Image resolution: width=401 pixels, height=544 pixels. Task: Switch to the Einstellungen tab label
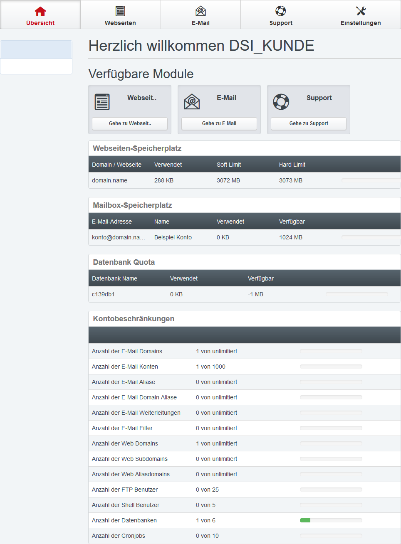(361, 23)
